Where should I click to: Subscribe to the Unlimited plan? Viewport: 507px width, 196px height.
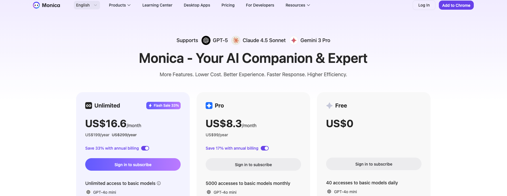click(133, 164)
